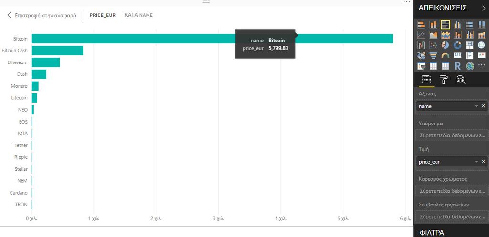The width and height of the screenshot is (489, 237).
Task: Select the Area chart visual
Action: point(433,35)
